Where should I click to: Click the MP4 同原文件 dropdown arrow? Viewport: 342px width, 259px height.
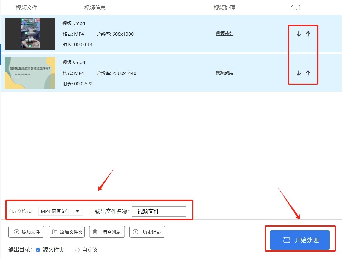77,211
